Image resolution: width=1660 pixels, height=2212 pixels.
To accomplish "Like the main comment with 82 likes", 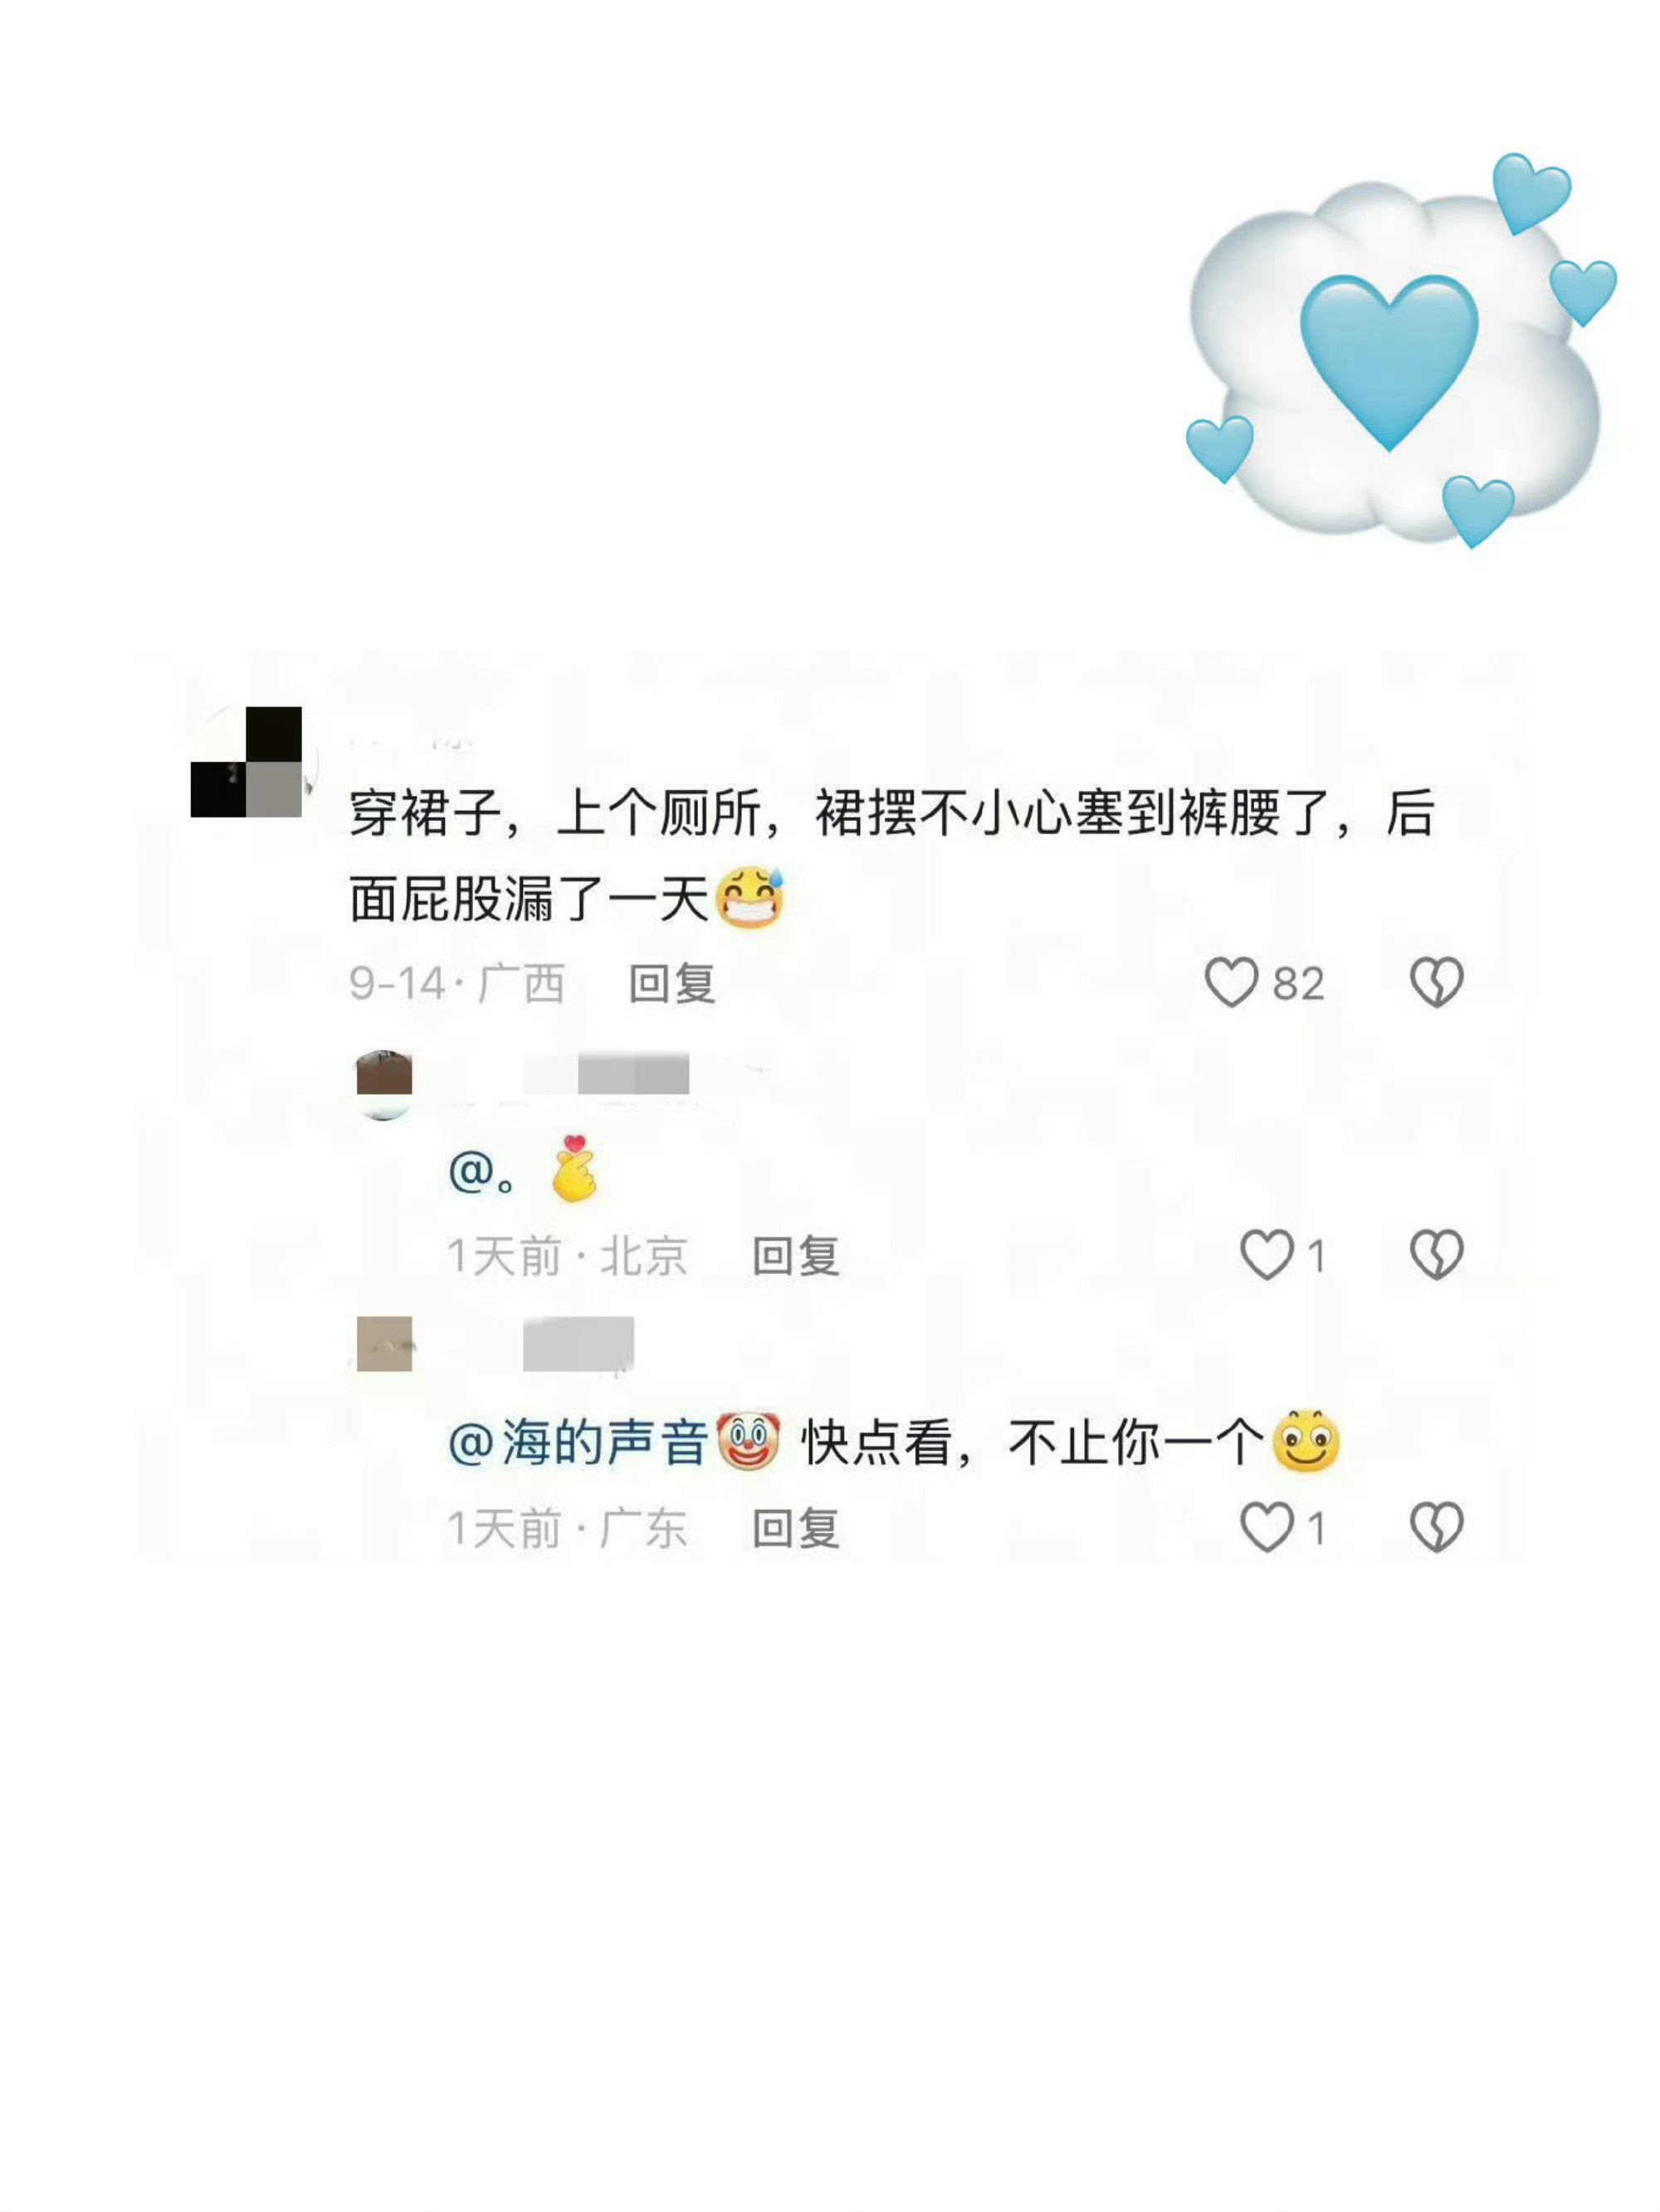I will click(x=1230, y=982).
